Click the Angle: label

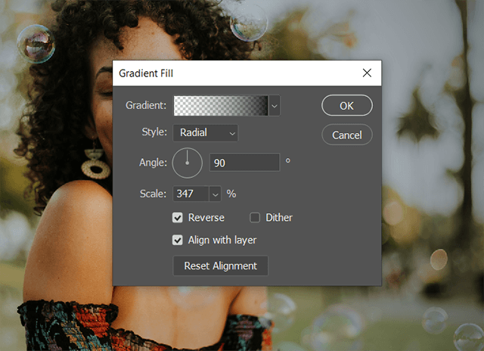[153, 163]
